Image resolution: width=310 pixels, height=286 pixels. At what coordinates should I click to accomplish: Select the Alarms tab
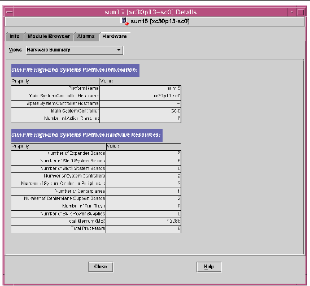pyautogui.click(x=86, y=36)
